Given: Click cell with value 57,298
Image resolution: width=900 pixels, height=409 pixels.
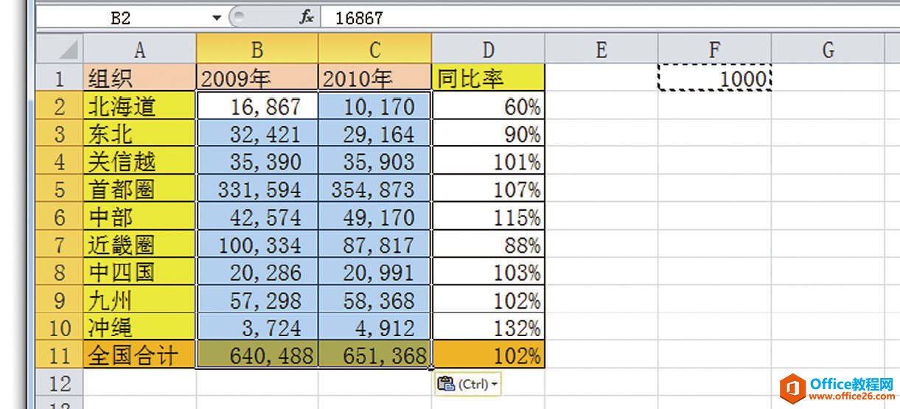Looking at the screenshot, I should (x=257, y=300).
